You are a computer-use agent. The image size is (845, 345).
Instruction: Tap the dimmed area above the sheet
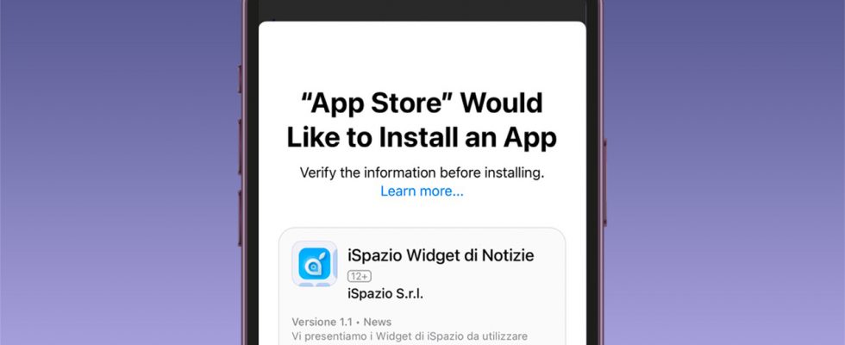click(x=422, y=10)
